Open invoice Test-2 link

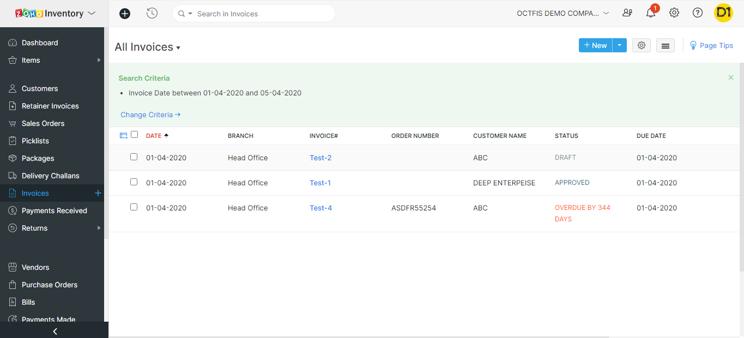pos(320,158)
